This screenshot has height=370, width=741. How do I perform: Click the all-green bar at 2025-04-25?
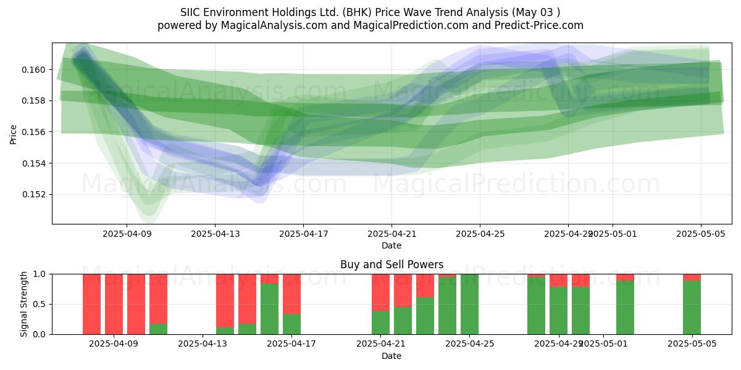coord(469,304)
